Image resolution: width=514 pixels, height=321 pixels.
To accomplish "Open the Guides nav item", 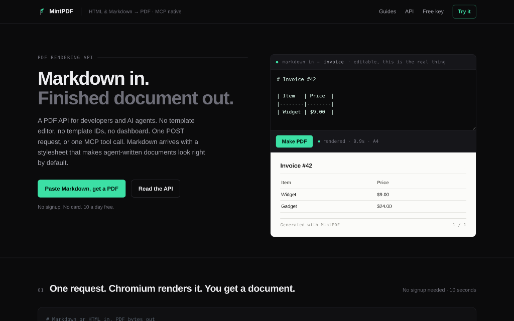I will [x=388, y=12].
